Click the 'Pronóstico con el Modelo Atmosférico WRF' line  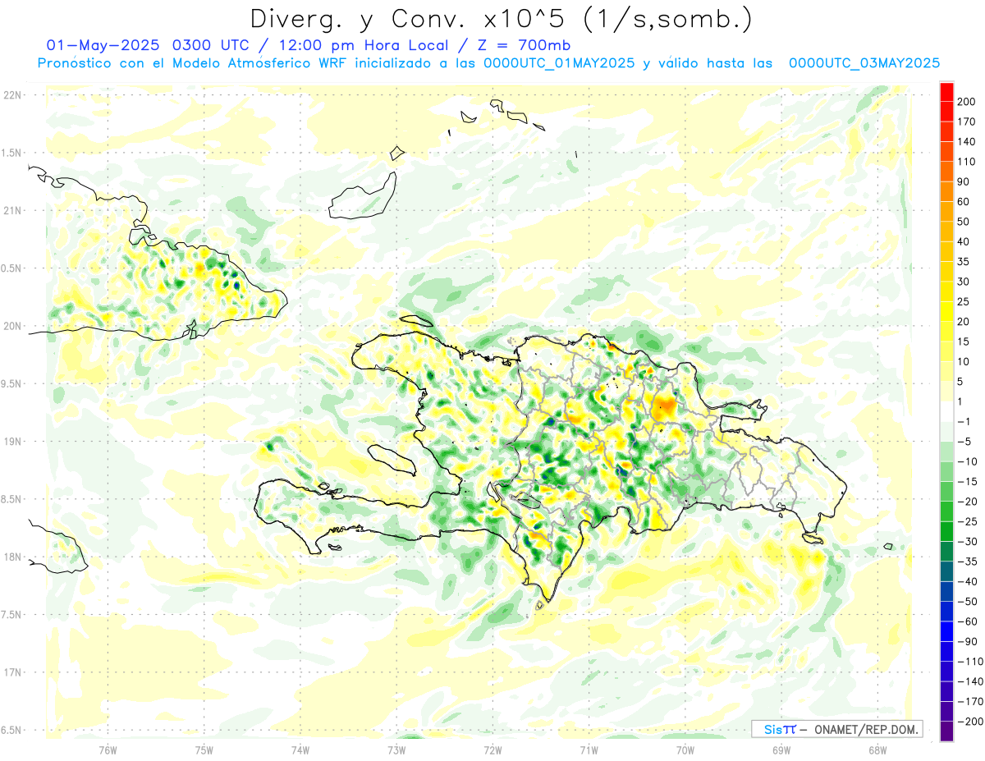(x=194, y=63)
